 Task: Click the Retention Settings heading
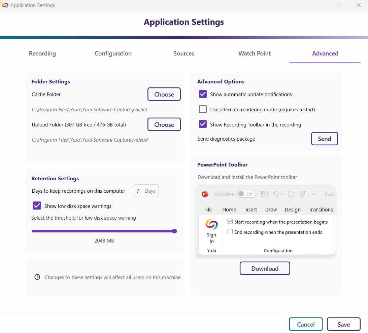[x=55, y=178]
